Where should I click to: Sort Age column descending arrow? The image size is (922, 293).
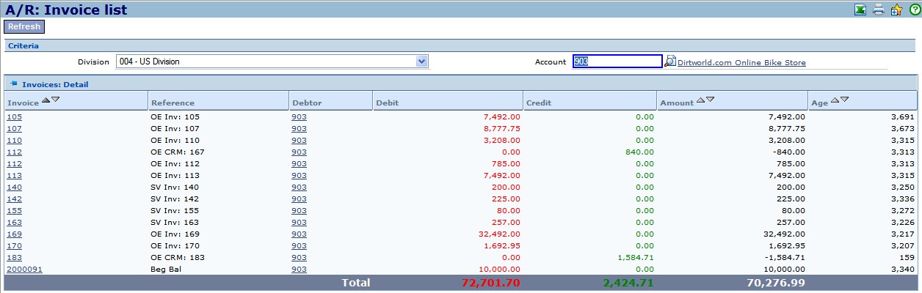(x=843, y=100)
